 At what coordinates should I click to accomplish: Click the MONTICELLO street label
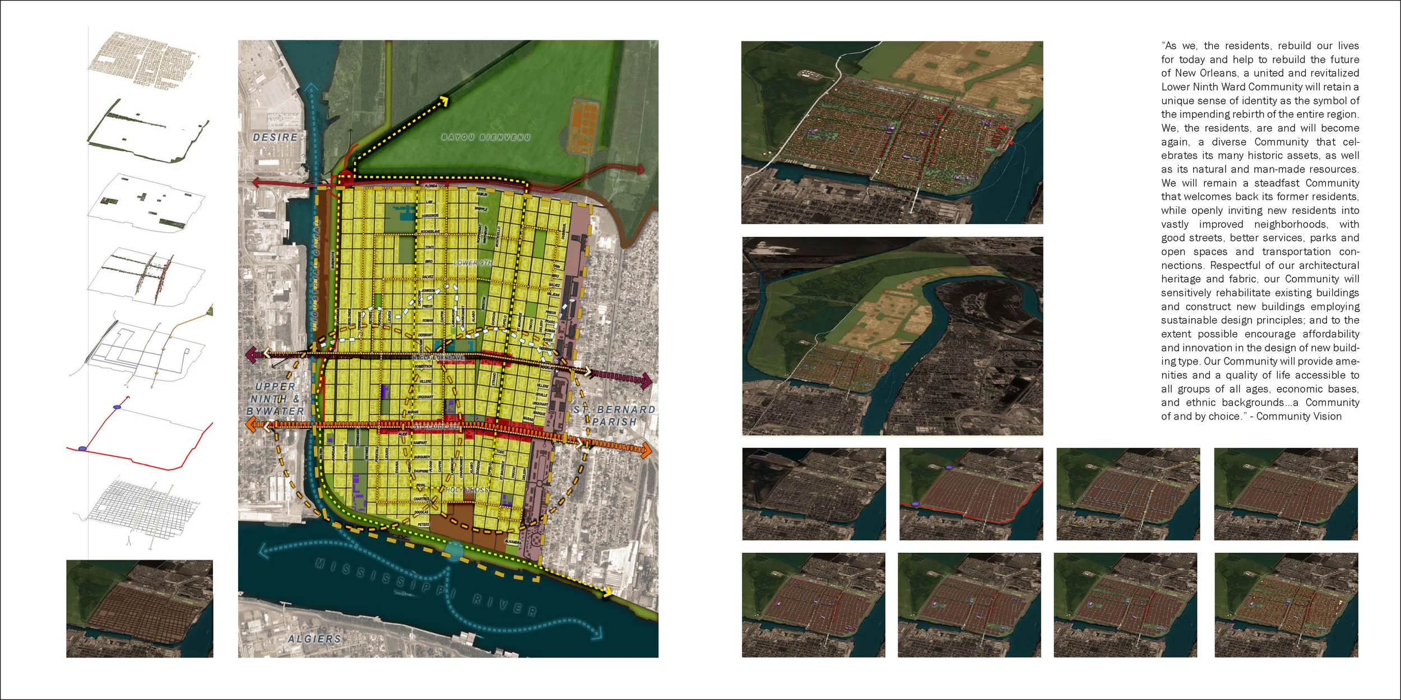pos(498,237)
